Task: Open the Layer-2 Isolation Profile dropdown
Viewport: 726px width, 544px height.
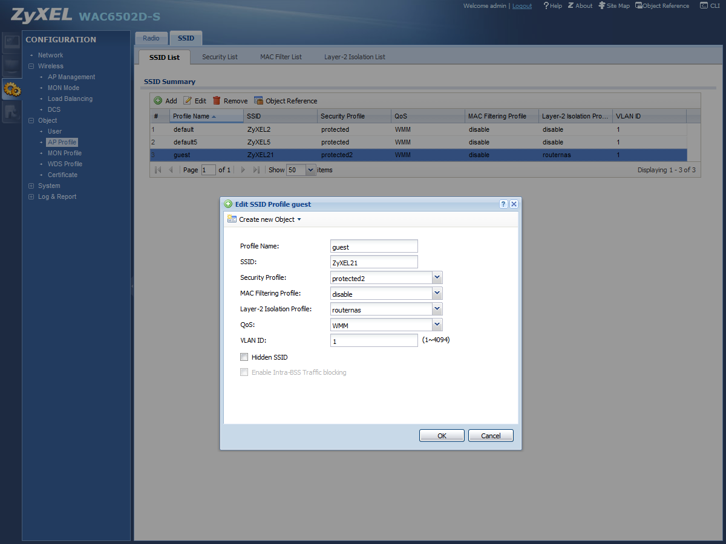Action: (x=437, y=309)
